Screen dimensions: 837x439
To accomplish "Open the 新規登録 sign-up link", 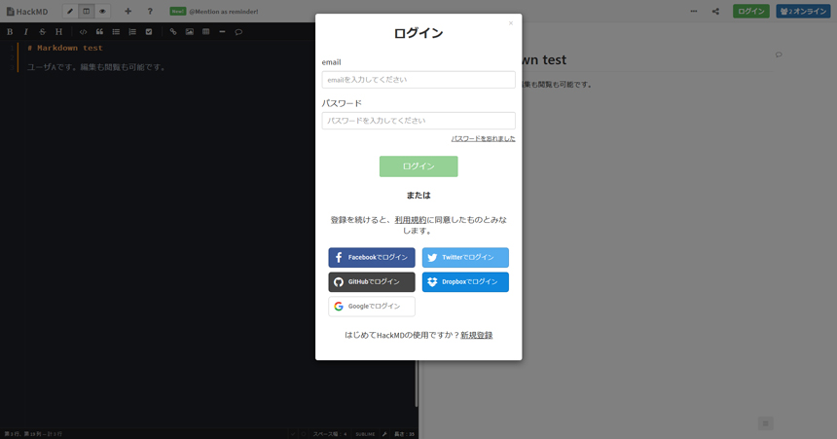I will (x=477, y=335).
